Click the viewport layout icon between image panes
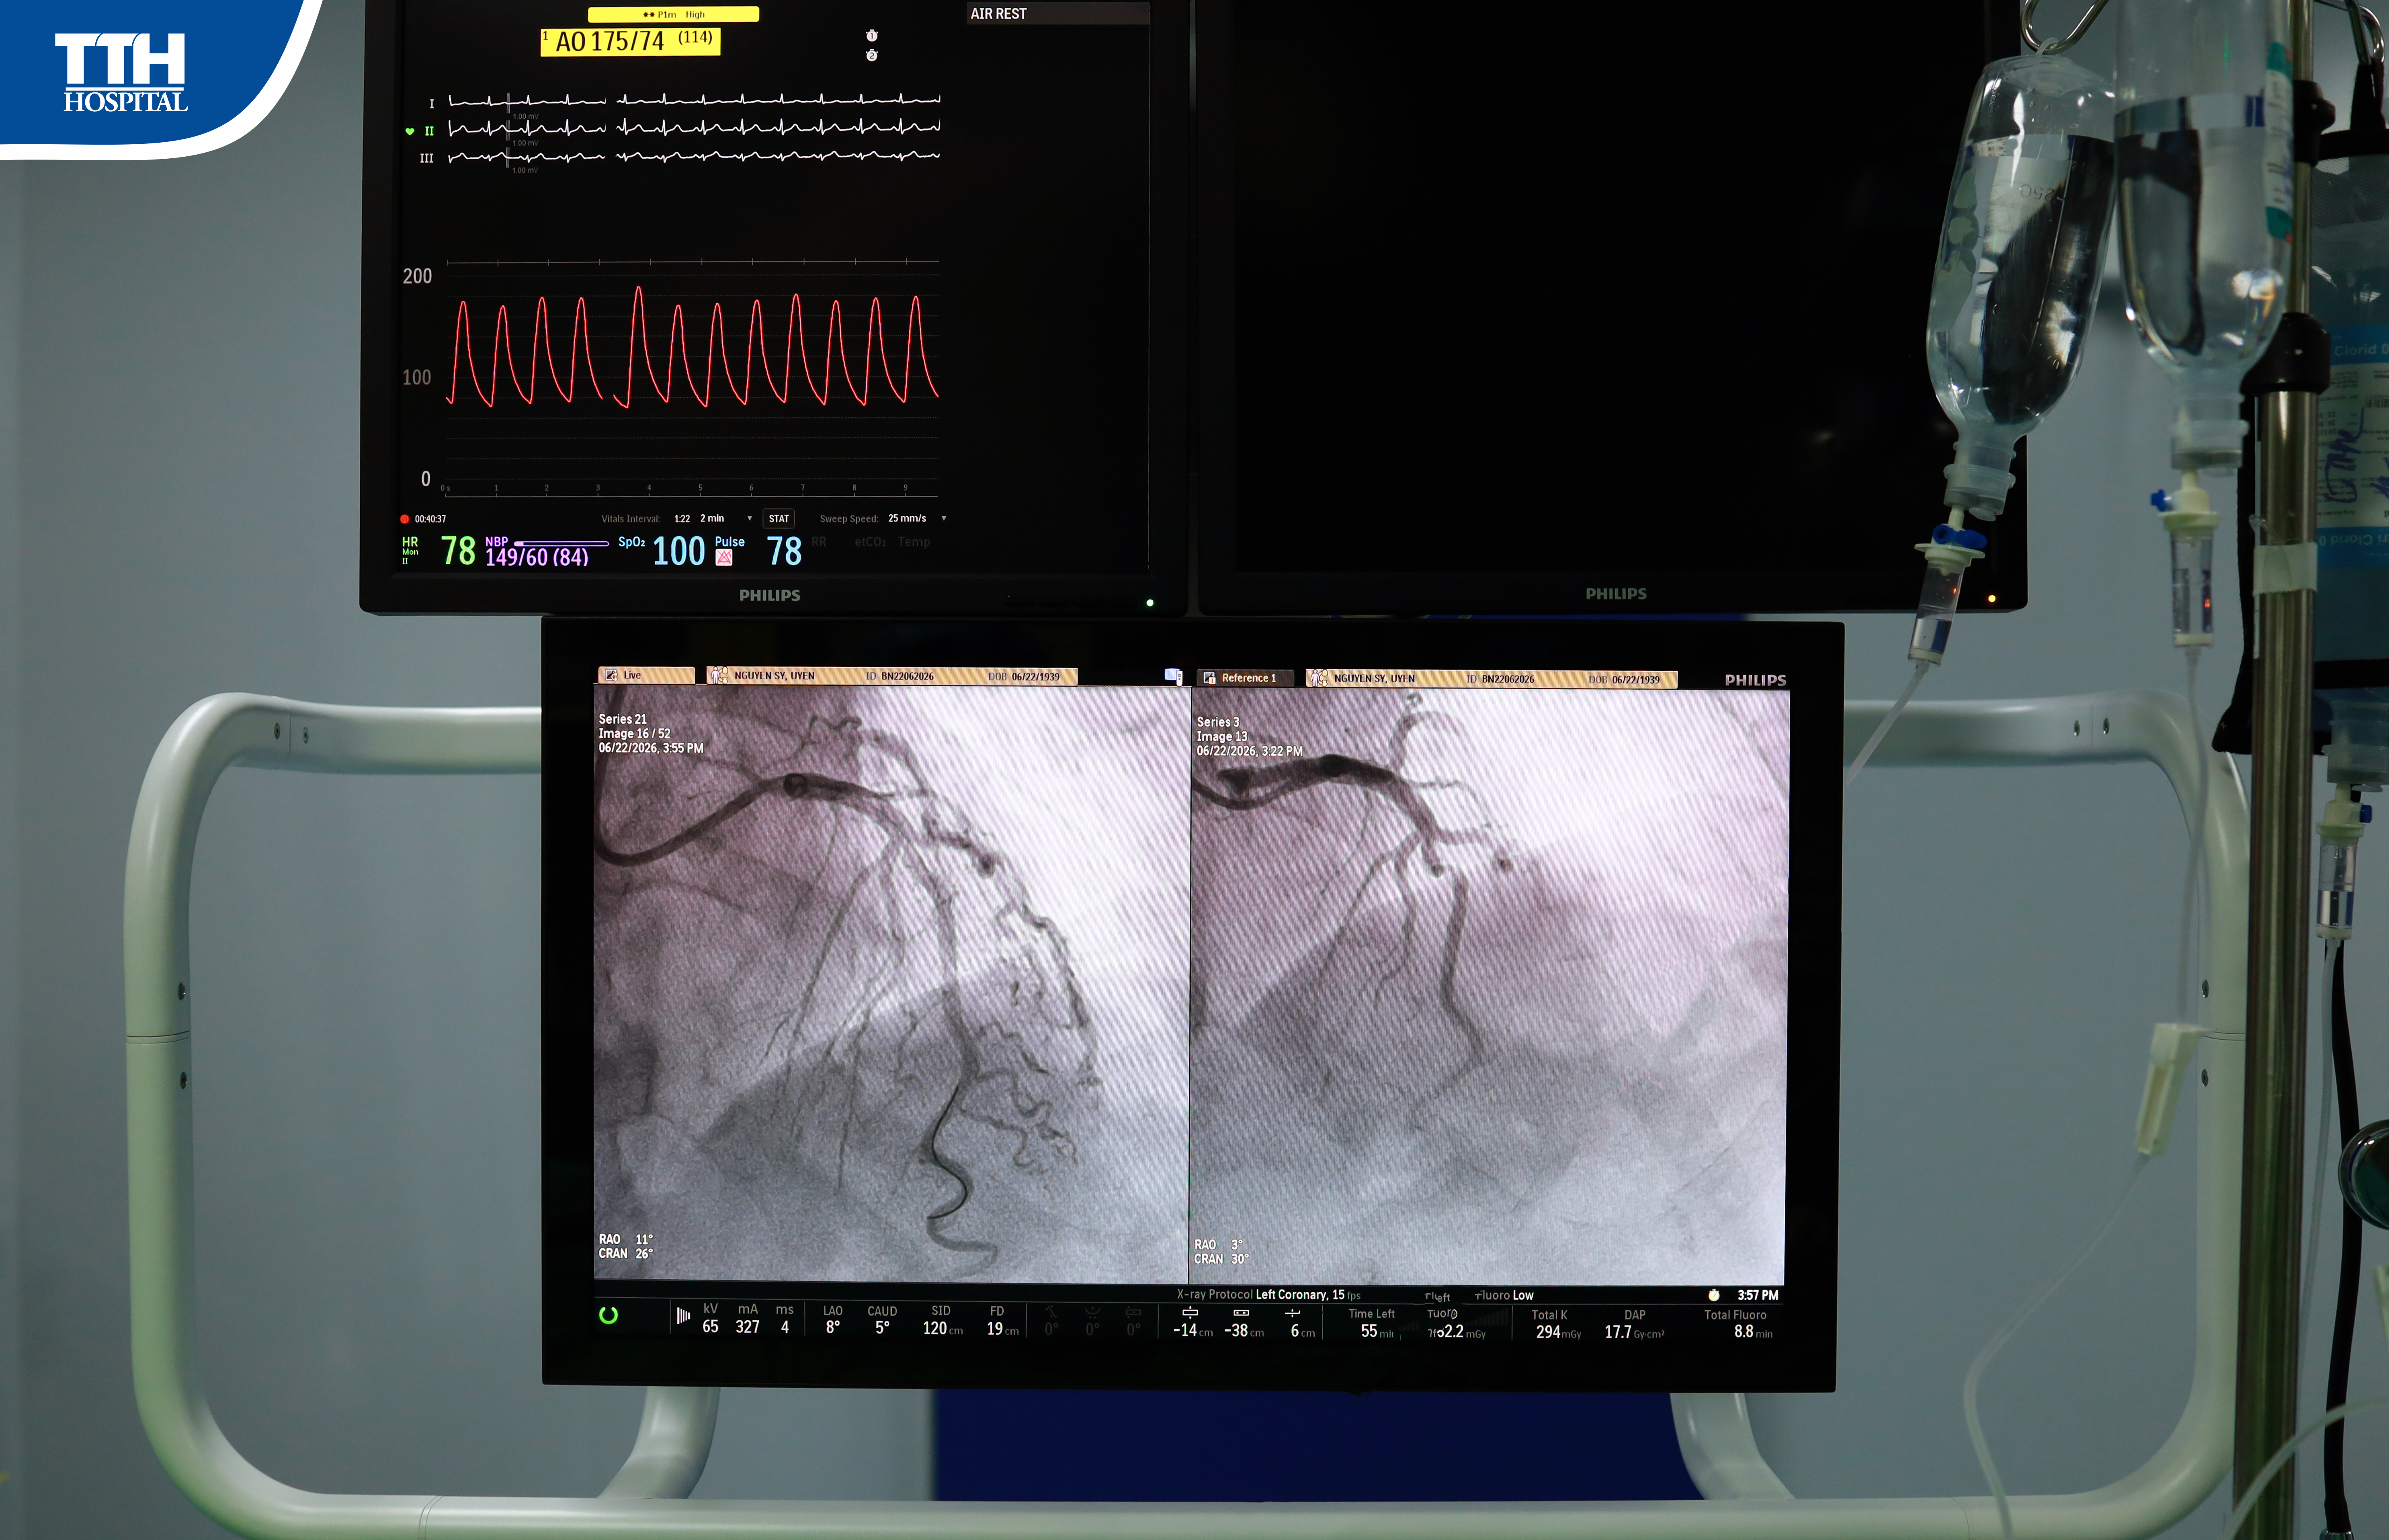The height and width of the screenshot is (1540, 2389). pyautogui.click(x=1174, y=676)
